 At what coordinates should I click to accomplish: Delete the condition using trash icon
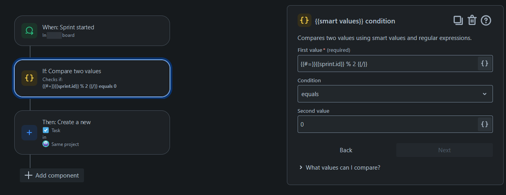pos(472,21)
